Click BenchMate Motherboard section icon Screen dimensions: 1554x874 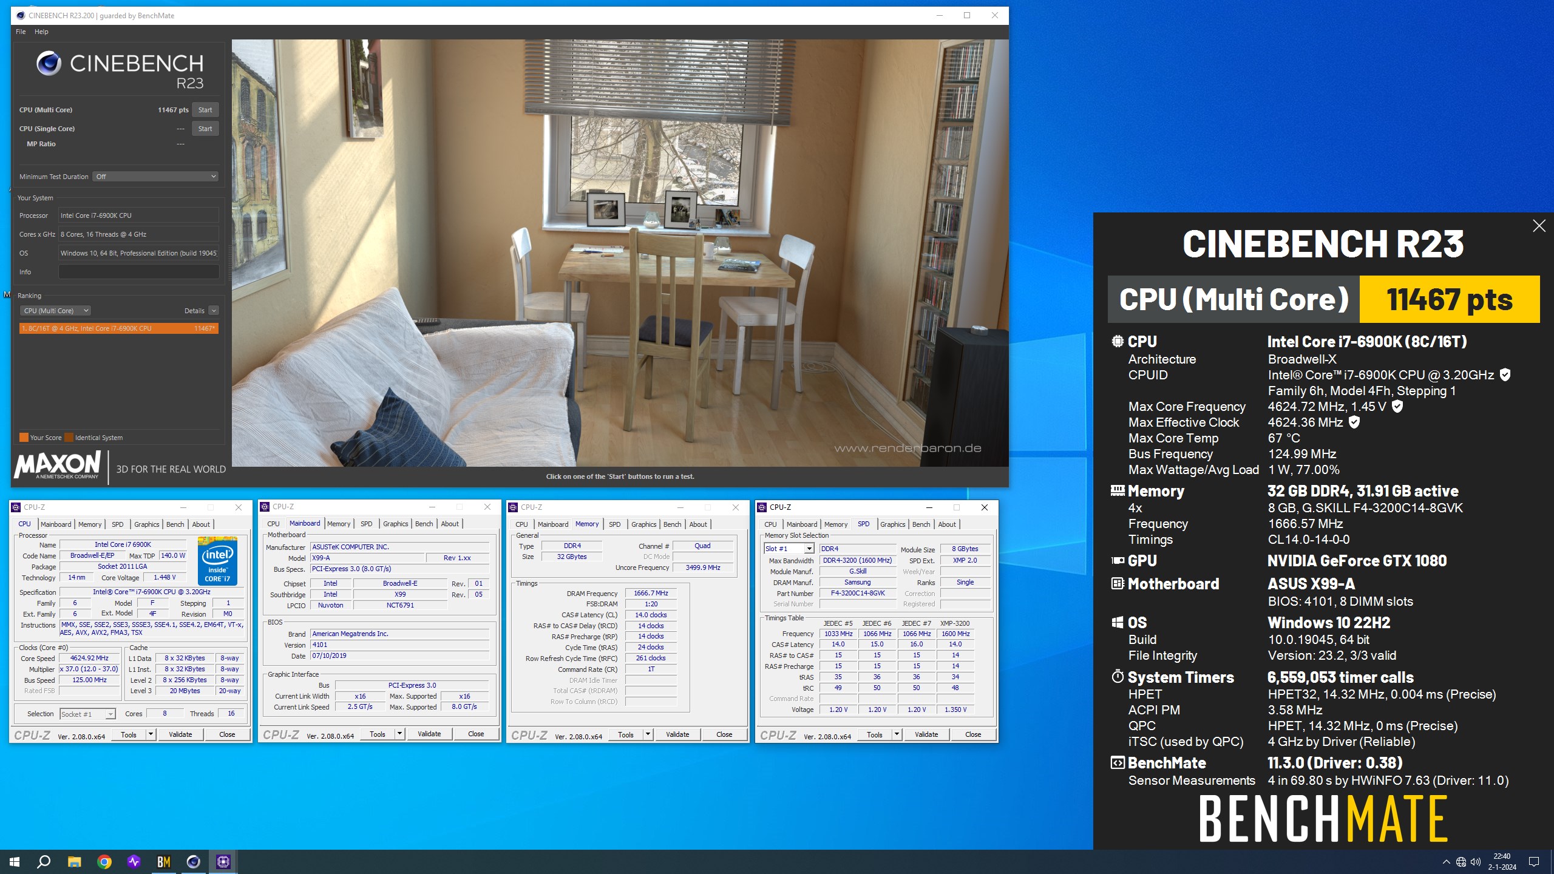(1118, 583)
